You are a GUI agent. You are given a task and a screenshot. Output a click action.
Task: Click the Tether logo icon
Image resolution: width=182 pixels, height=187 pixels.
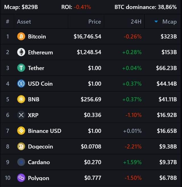21,68
